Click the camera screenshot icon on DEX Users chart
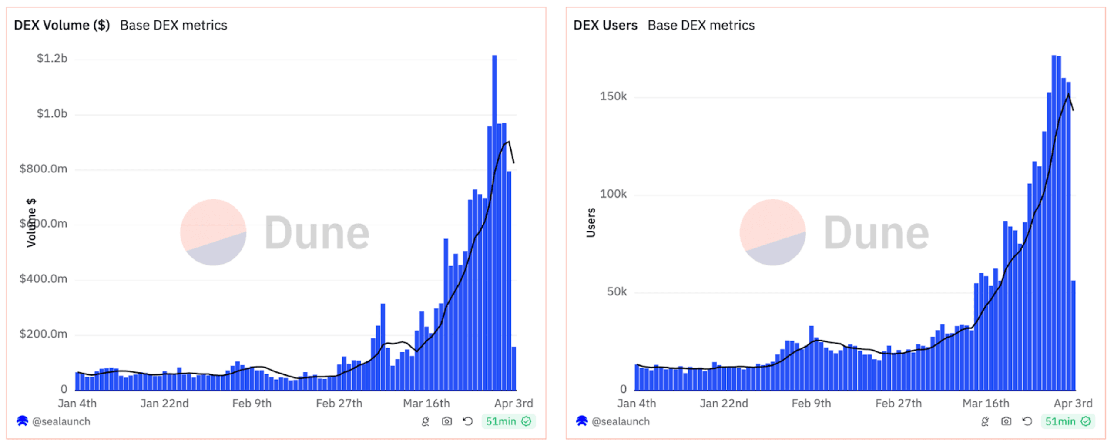Image resolution: width=1114 pixels, height=447 pixels. click(1006, 421)
